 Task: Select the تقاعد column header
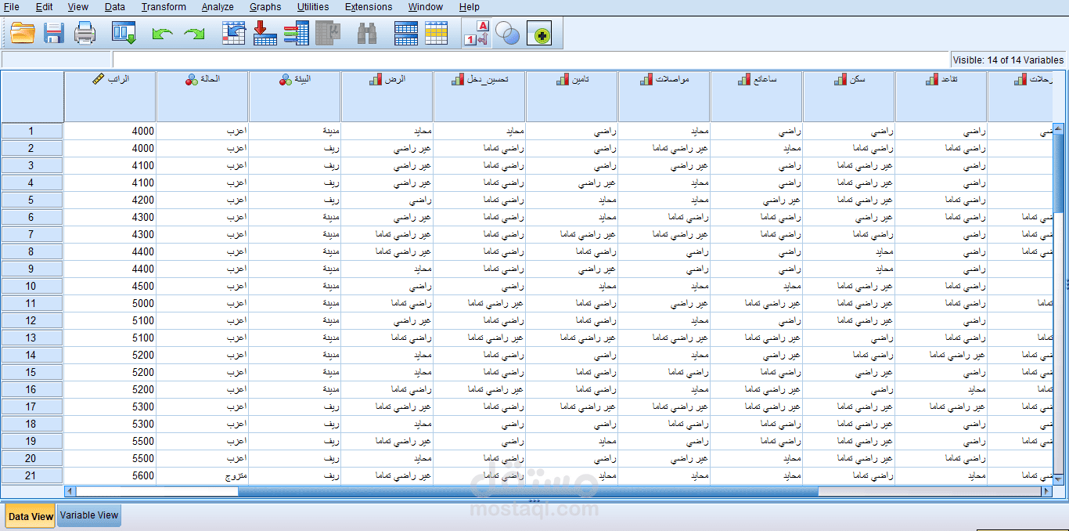pyautogui.click(x=941, y=96)
